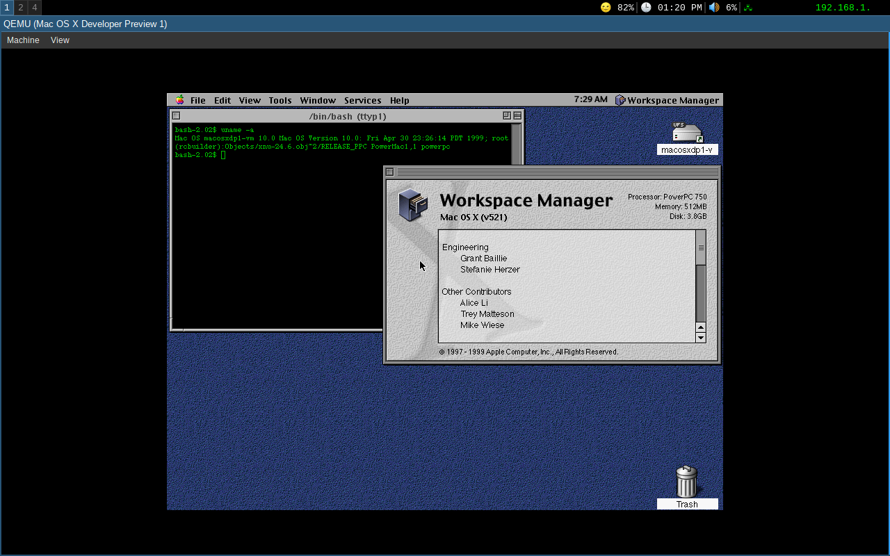The height and width of the screenshot is (556, 890).
Task: Open the Tools menu
Action: pyautogui.click(x=280, y=100)
